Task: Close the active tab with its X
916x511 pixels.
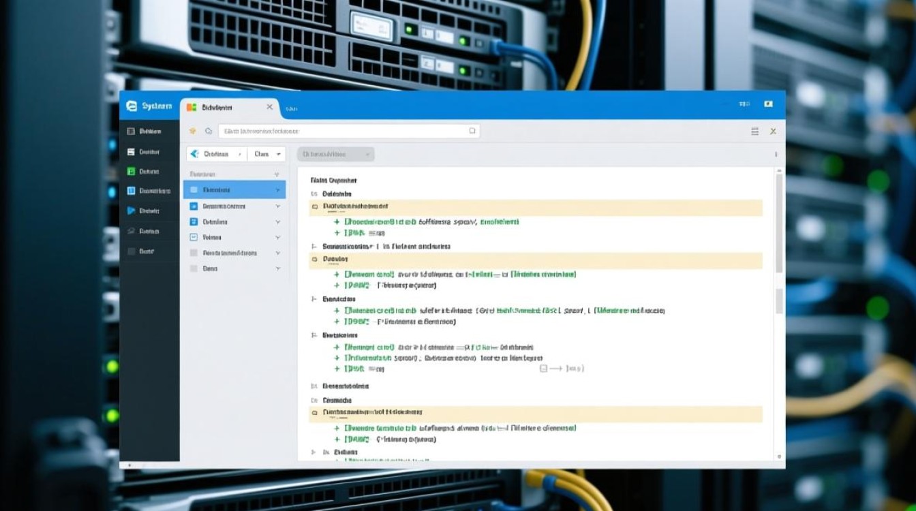Action: click(x=269, y=107)
